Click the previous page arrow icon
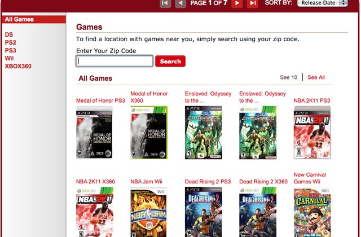This screenshot has height=237, width=361. click(180, 3)
